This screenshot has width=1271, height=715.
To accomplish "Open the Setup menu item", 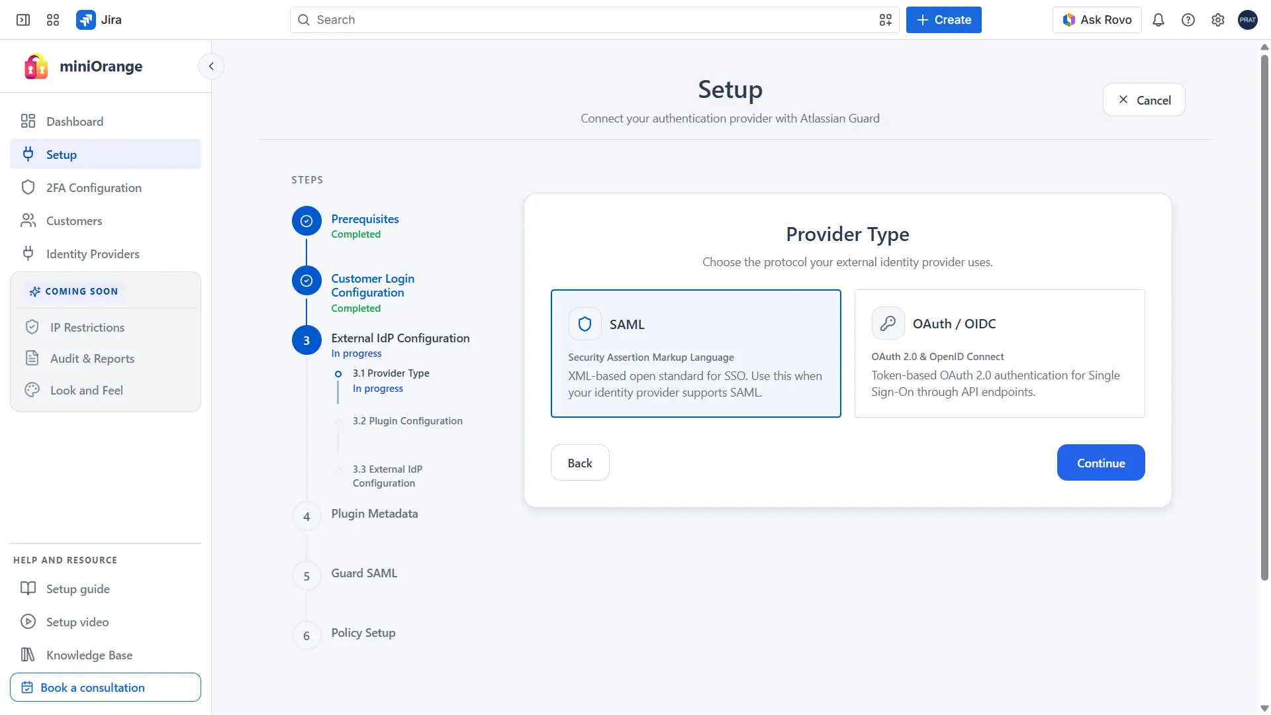I will [x=105, y=154].
